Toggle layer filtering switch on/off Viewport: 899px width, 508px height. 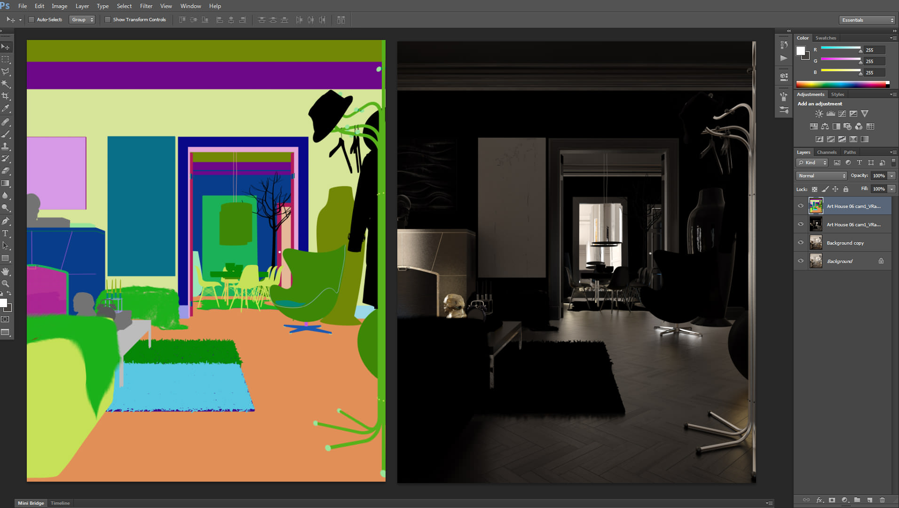click(x=893, y=163)
